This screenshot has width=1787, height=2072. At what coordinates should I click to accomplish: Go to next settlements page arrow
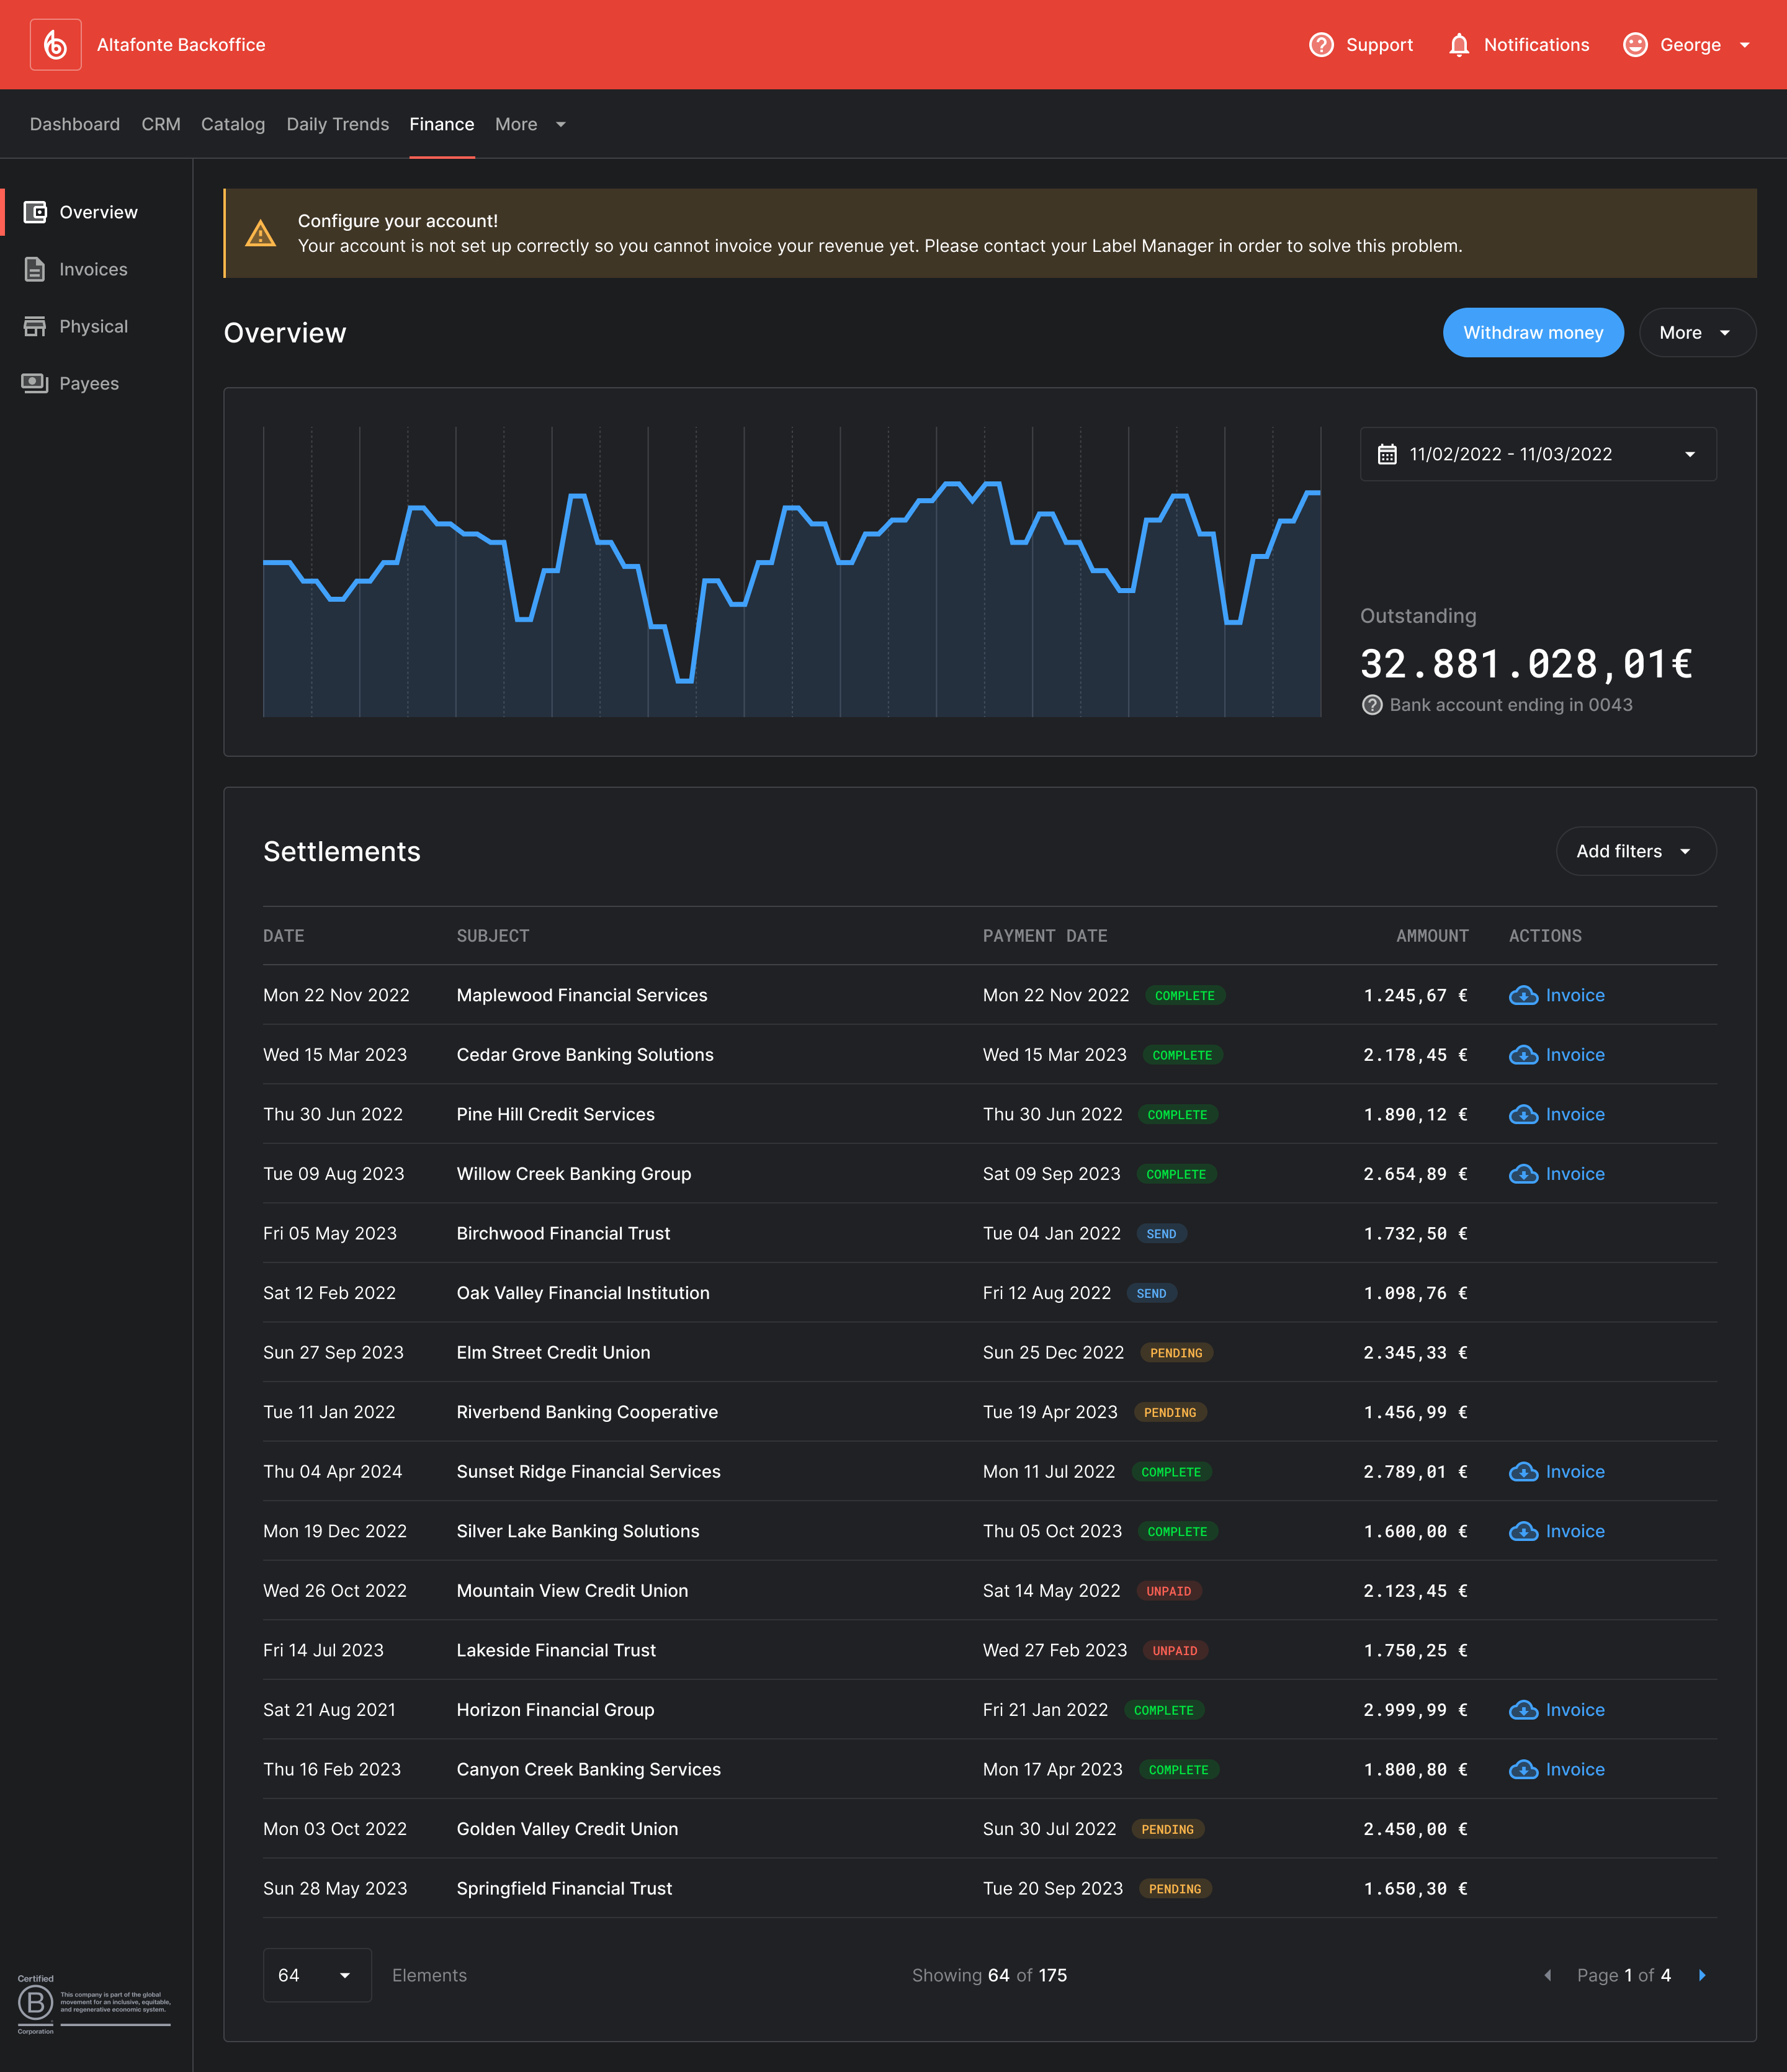click(1701, 1975)
